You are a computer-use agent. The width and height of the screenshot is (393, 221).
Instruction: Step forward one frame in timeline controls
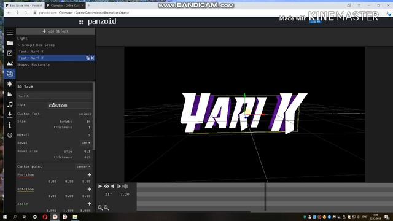tap(119, 186)
